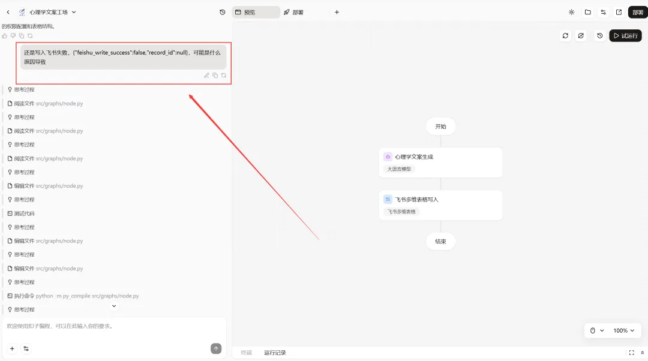The height and width of the screenshot is (361, 648).
Task: Toggle fullscreen for the bottom panel
Action: point(631,353)
